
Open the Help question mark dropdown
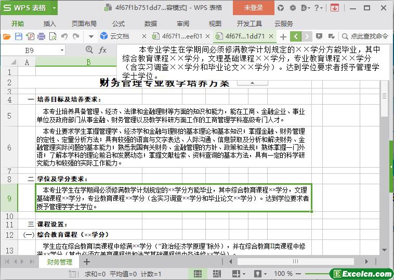(x=318, y=8)
